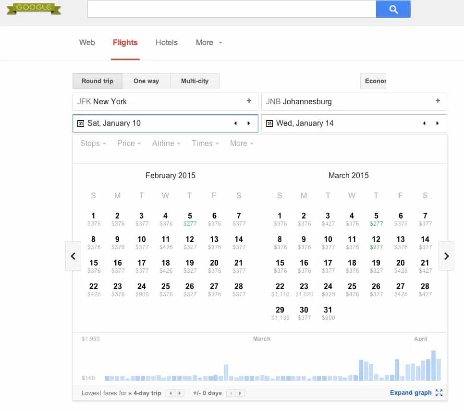Screen dimensions: 464x411
Task: Open the Times filter dropdown
Action: click(x=205, y=143)
